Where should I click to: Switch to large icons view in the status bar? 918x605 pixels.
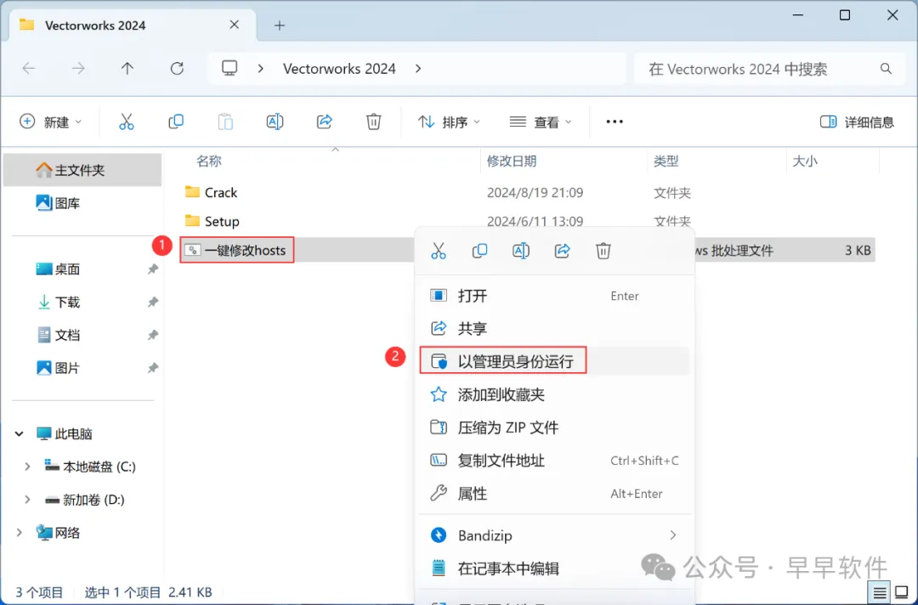click(902, 593)
